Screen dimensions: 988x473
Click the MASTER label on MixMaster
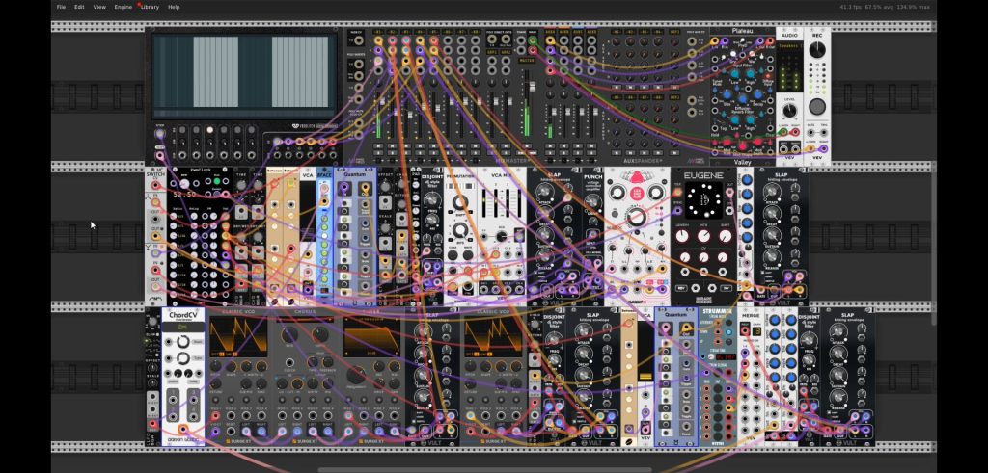[527, 61]
